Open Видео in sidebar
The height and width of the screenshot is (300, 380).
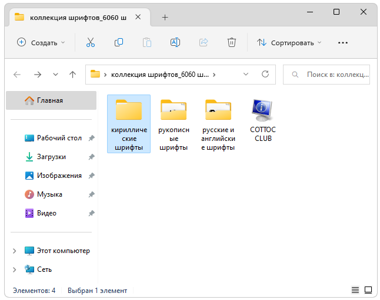(41, 213)
